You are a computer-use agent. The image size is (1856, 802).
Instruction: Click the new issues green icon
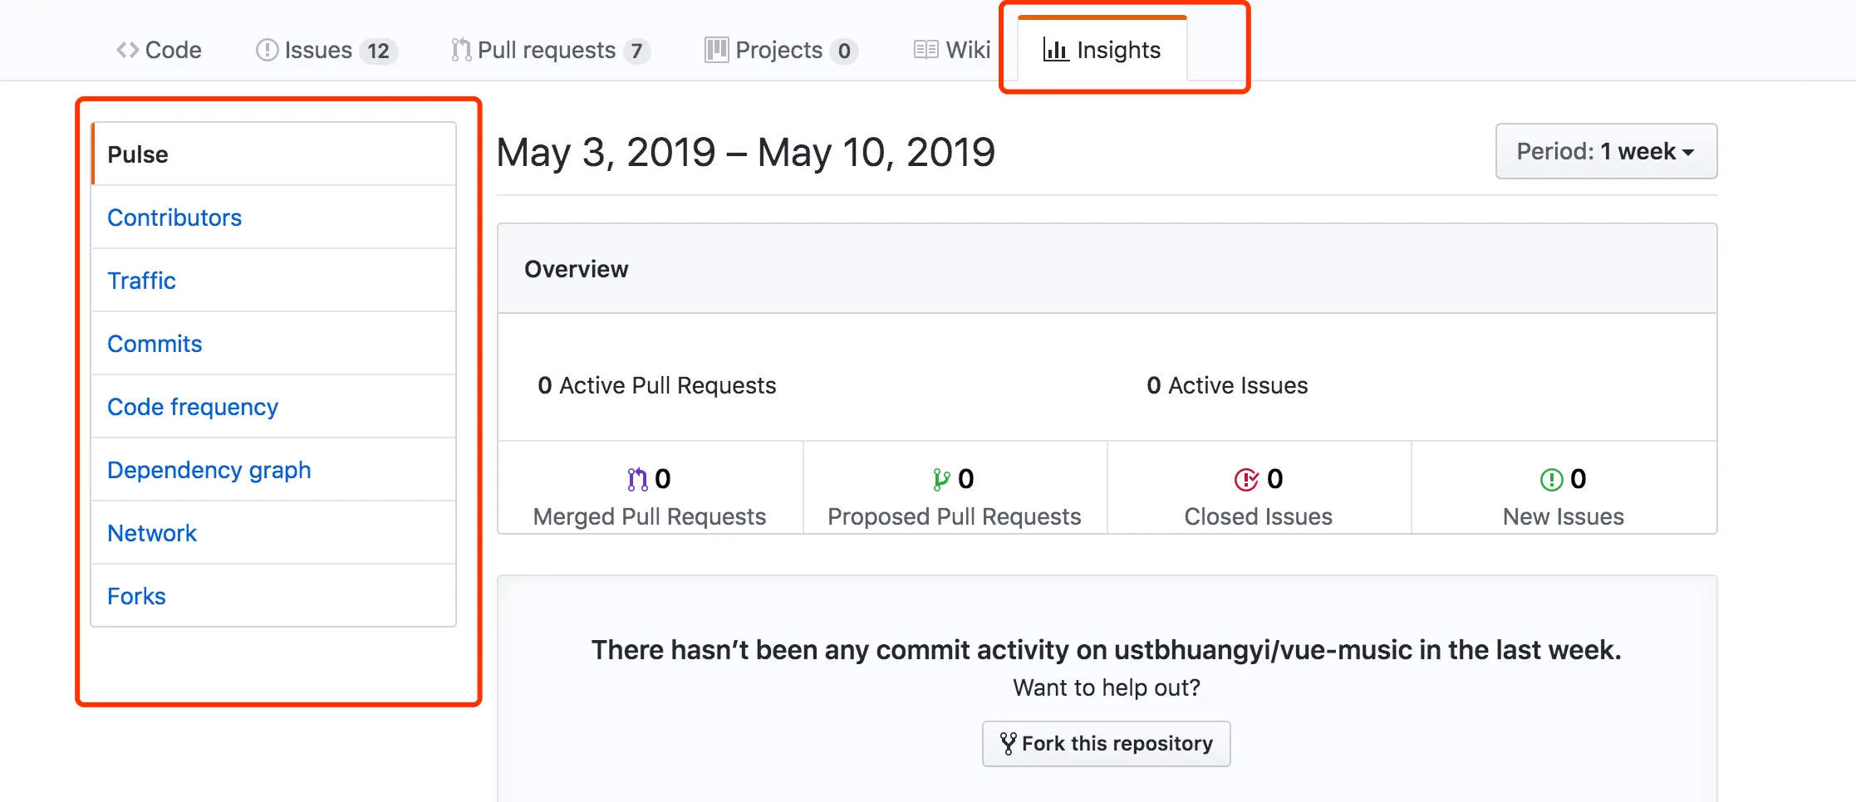[x=1551, y=479]
